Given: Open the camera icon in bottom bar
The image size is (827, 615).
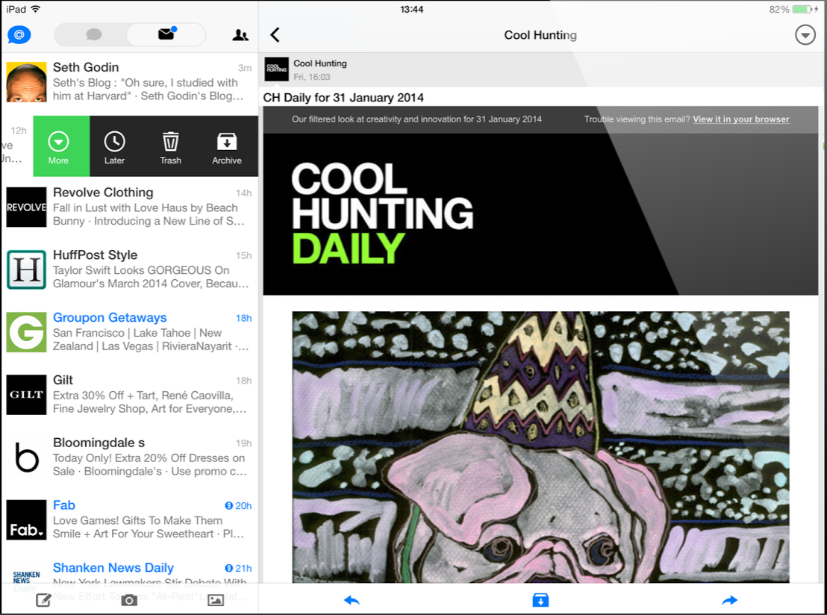Looking at the screenshot, I should point(129,600).
